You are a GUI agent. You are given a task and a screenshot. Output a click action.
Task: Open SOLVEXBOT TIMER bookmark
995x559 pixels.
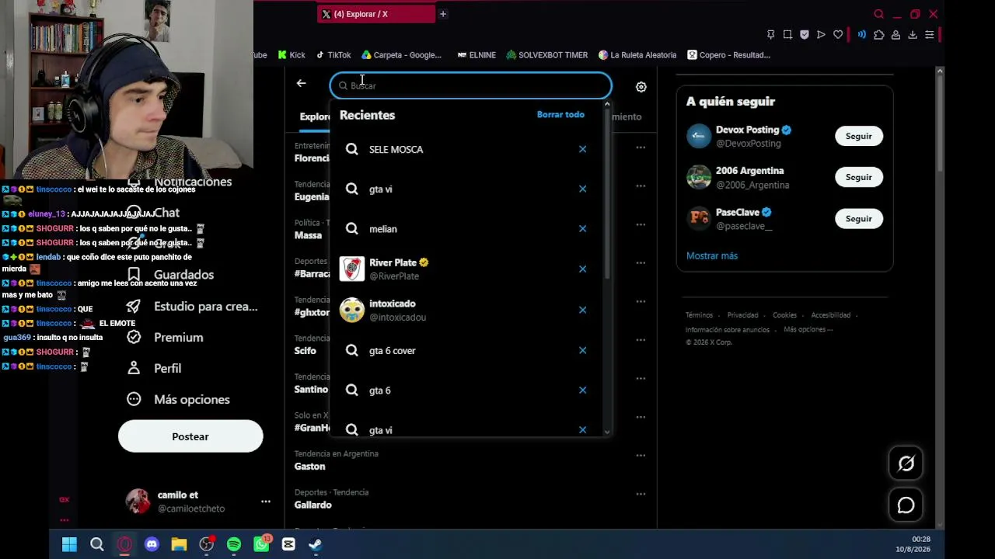547,55
